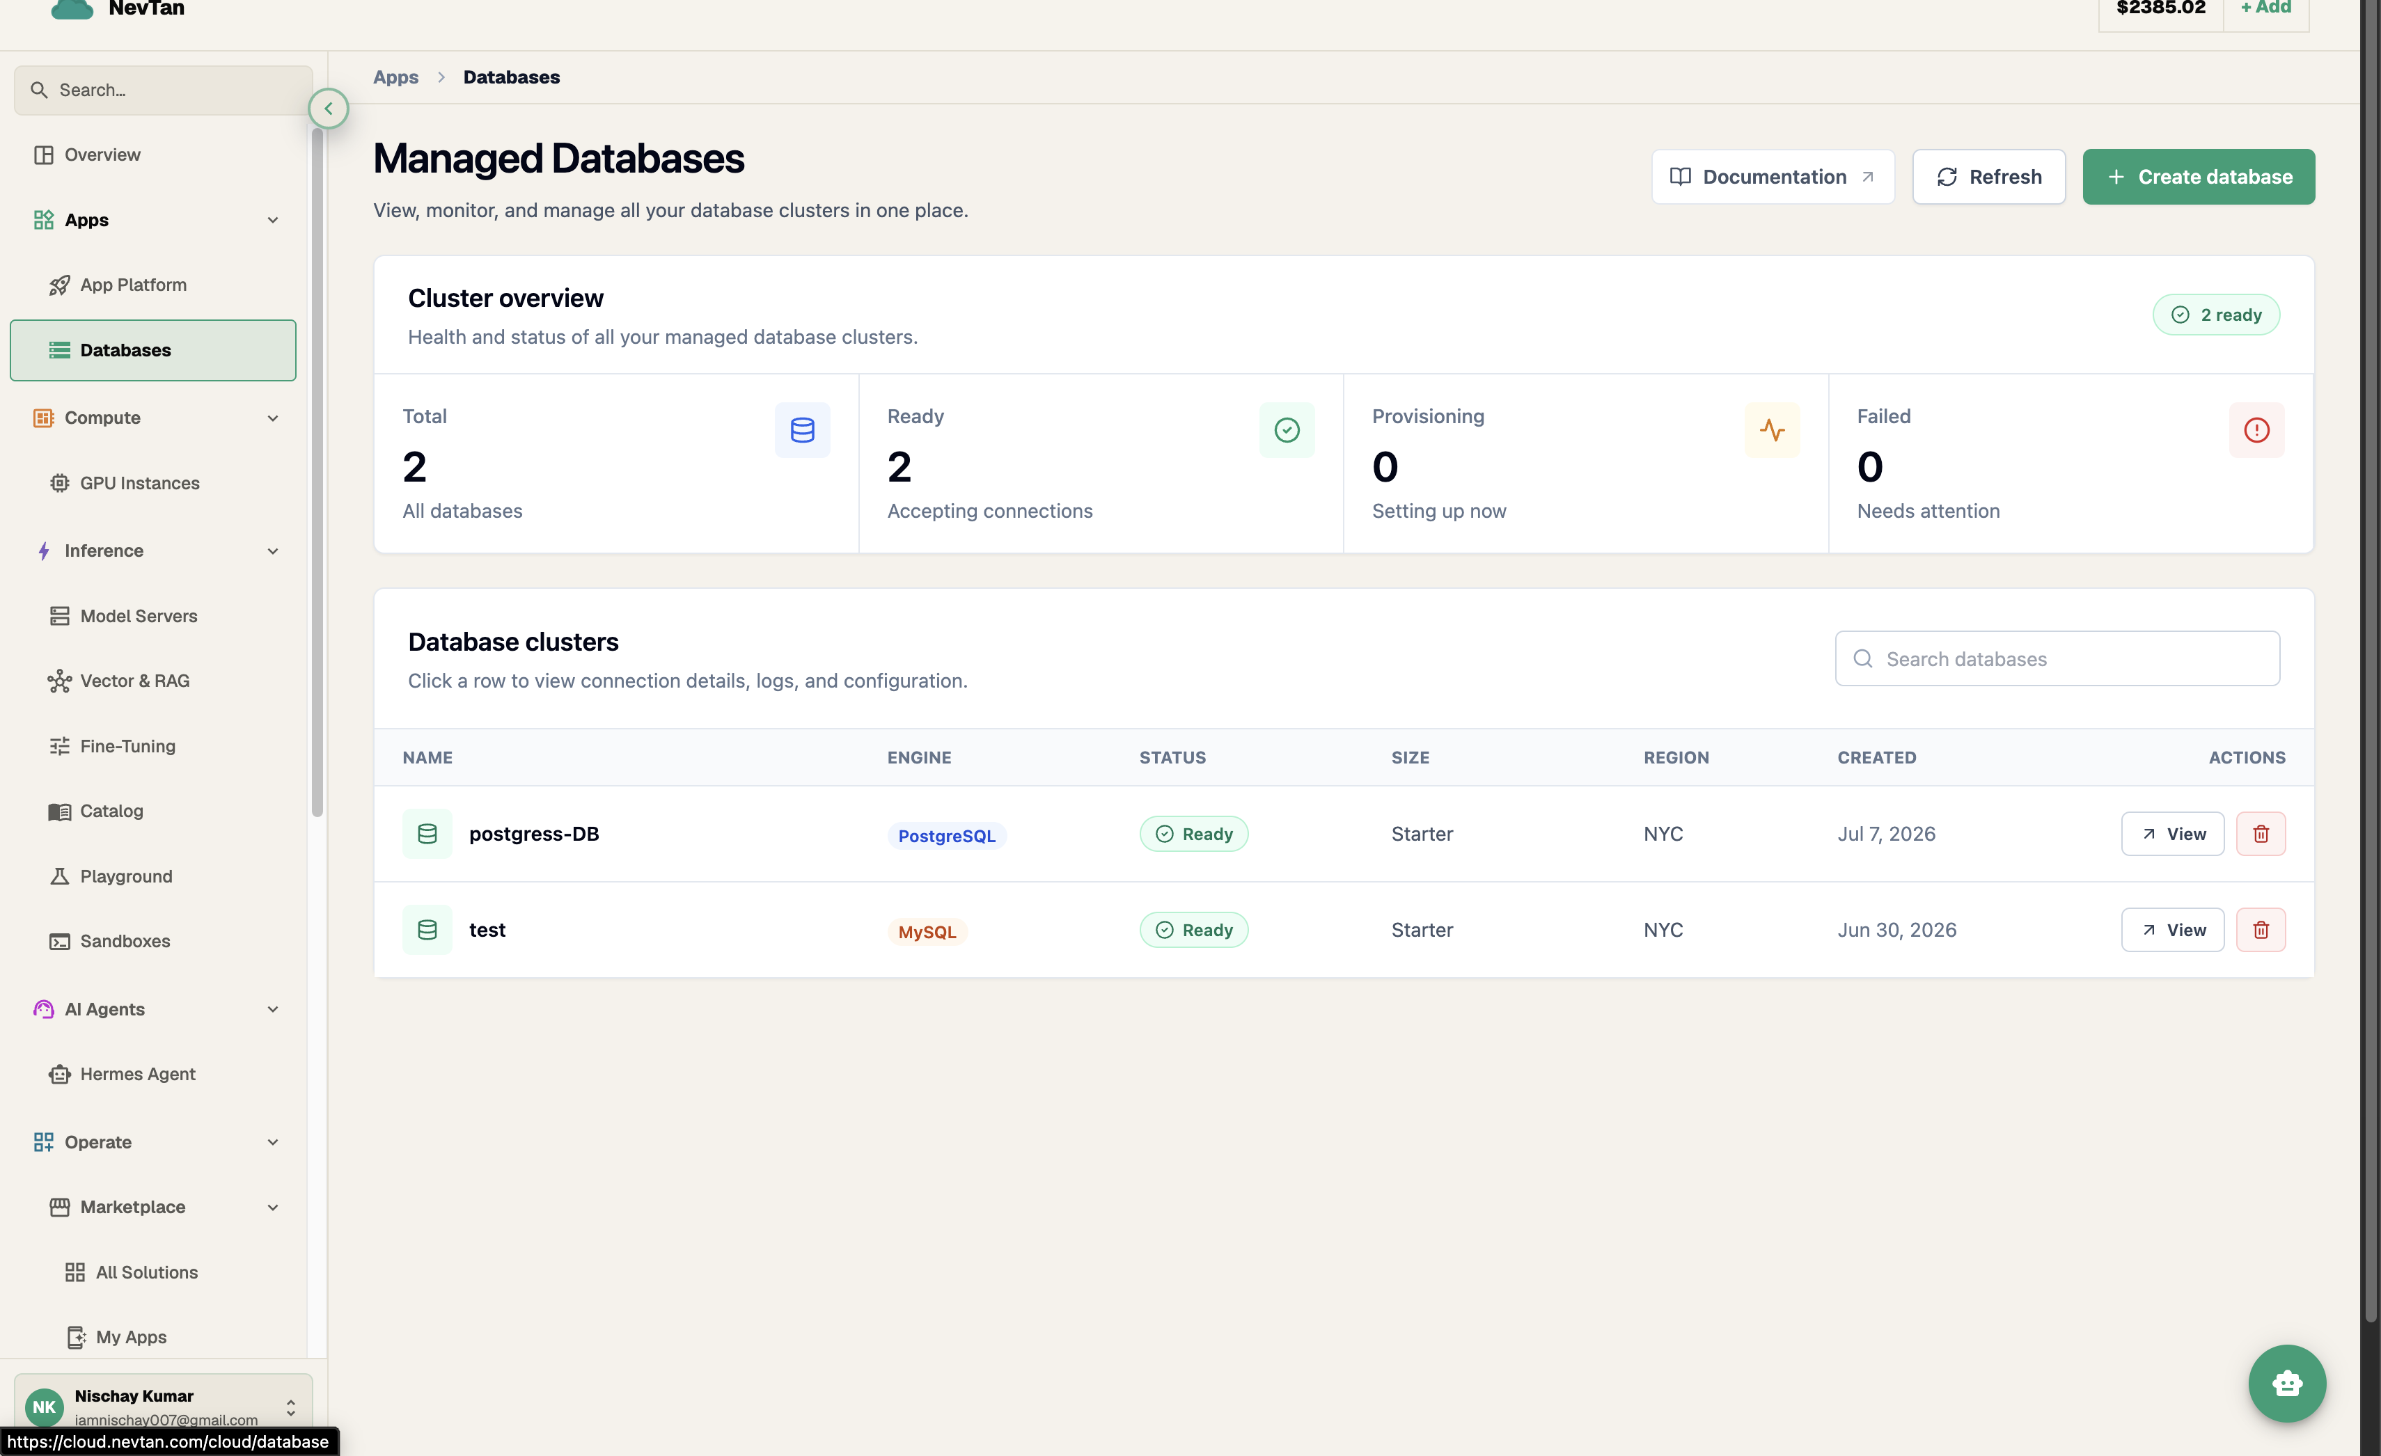Click the test database name
The width and height of the screenshot is (2381, 1456).
click(487, 929)
